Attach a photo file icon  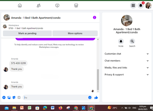(x=9, y=97)
